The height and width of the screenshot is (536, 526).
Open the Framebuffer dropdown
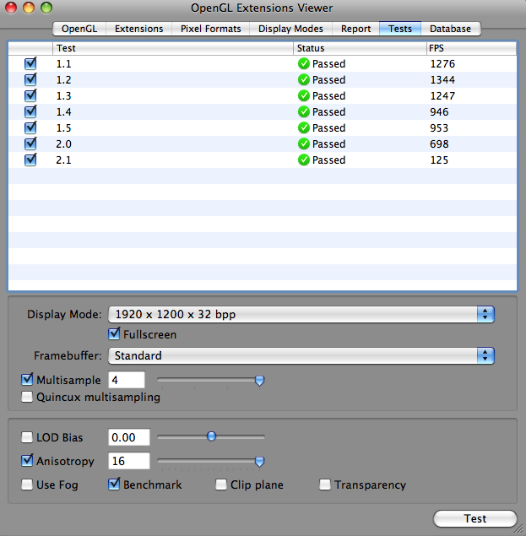[x=301, y=356]
